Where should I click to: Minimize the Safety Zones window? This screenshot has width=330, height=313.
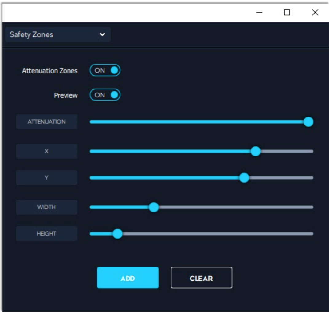(259, 13)
